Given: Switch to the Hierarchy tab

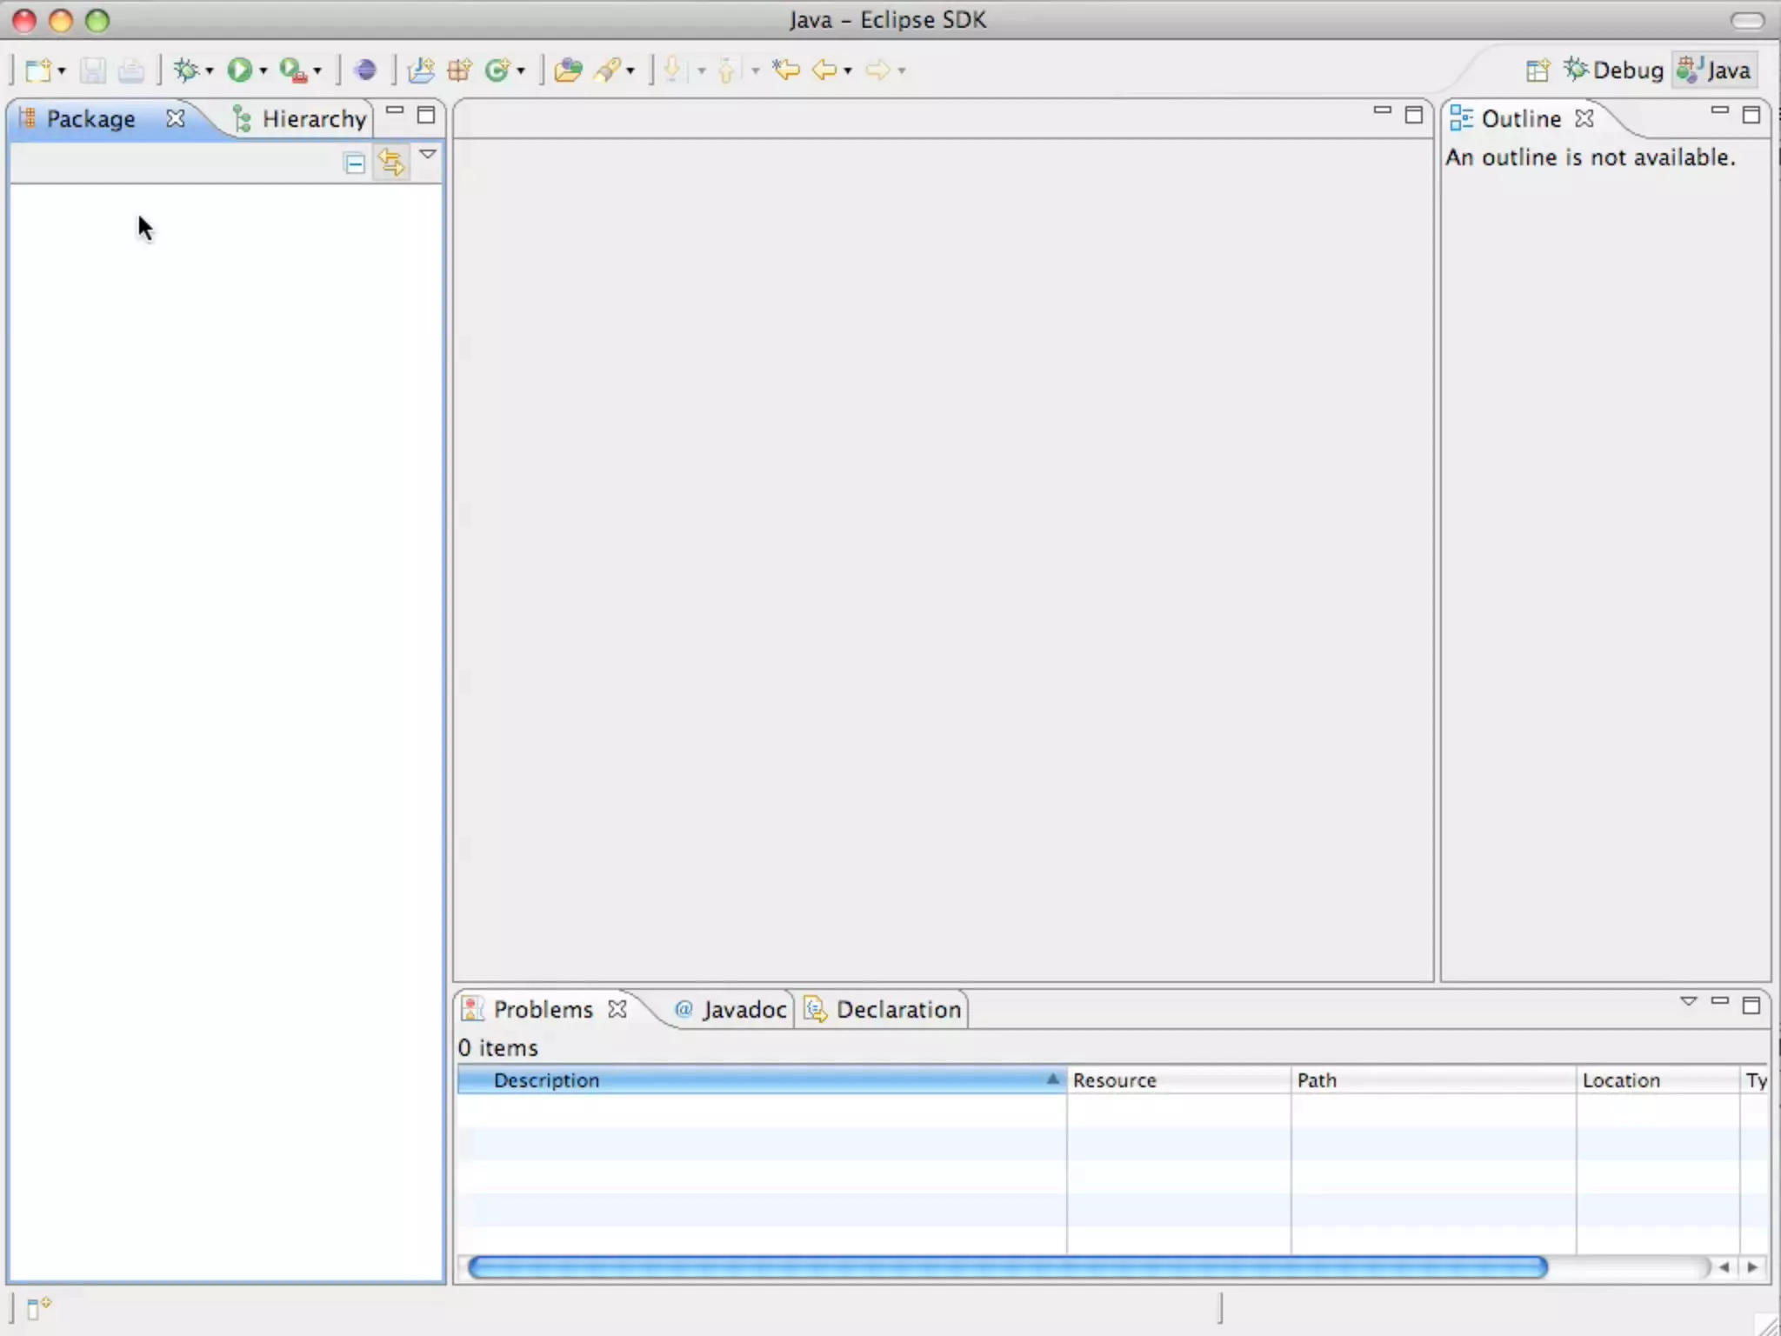Looking at the screenshot, I should [301, 118].
